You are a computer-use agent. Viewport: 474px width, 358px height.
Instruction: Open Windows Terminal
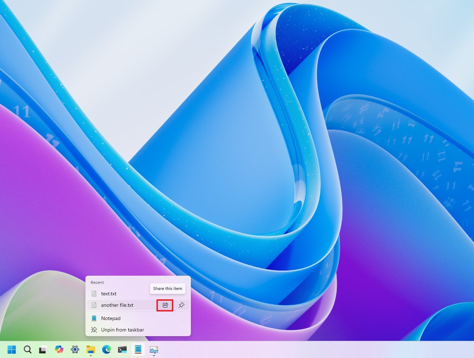(x=122, y=349)
